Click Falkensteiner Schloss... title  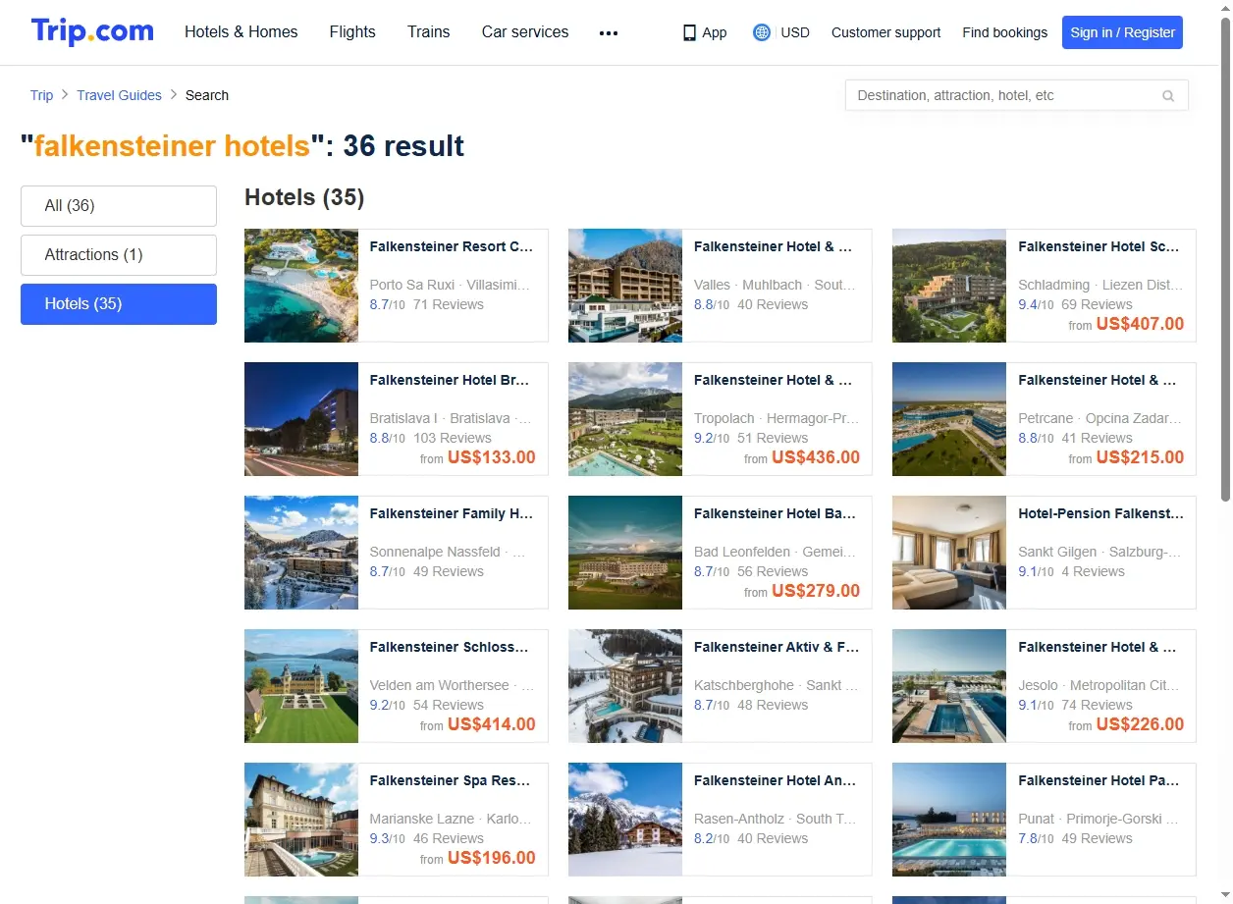(449, 648)
